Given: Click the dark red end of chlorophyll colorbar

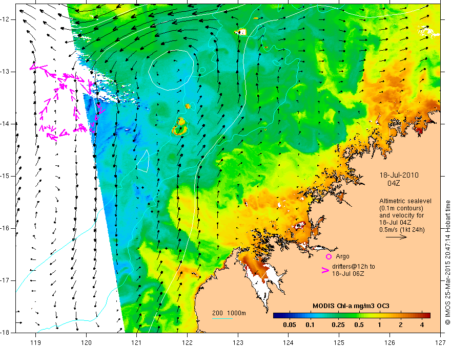Looking at the screenshot, I should [x=428, y=316].
